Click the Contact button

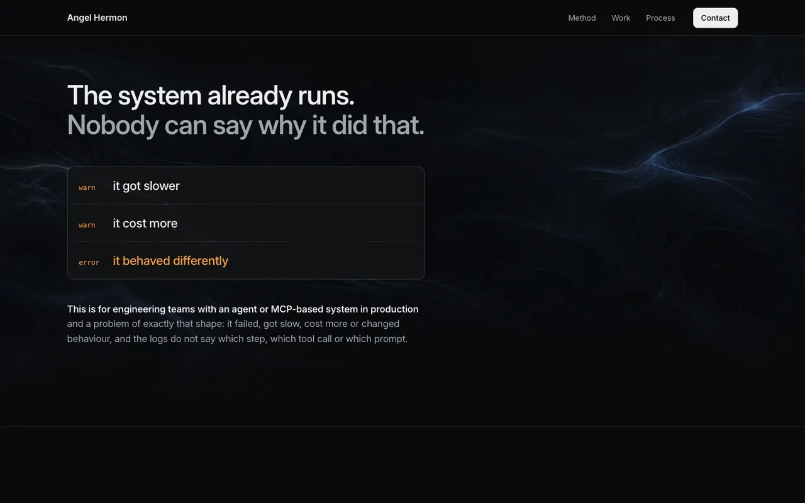pyautogui.click(x=715, y=18)
